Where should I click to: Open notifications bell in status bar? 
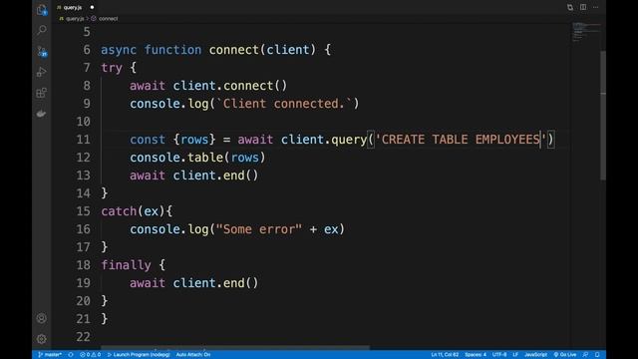pos(597,355)
